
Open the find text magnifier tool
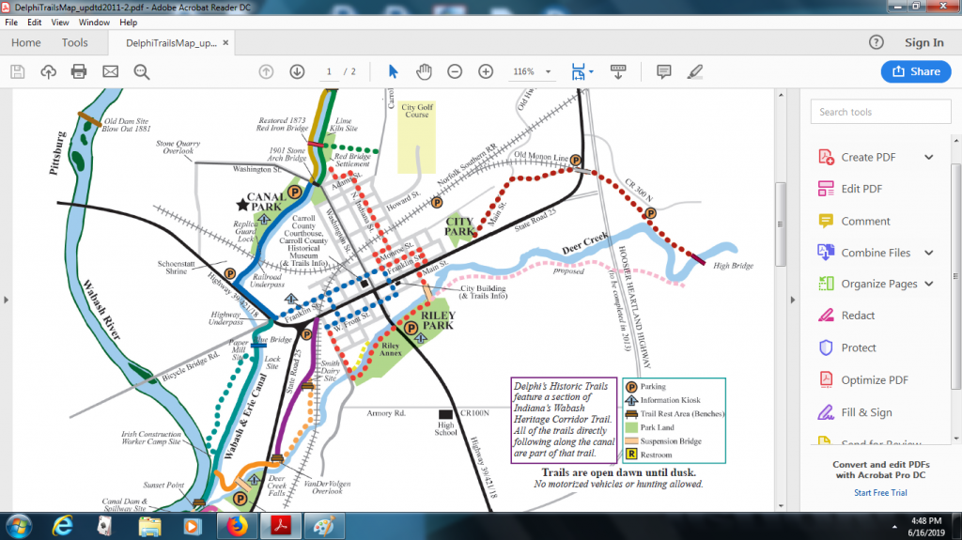pos(142,71)
